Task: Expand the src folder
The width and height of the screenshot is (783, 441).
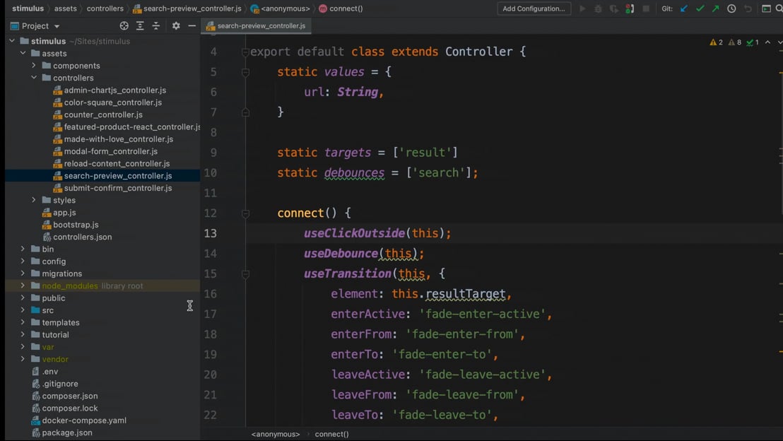Action: tap(23, 310)
